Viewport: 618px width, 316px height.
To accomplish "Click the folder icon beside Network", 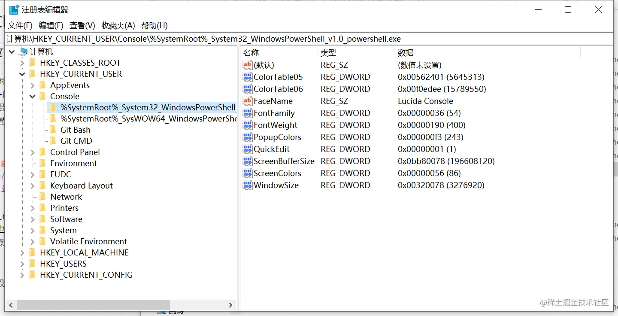I will (x=42, y=197).
